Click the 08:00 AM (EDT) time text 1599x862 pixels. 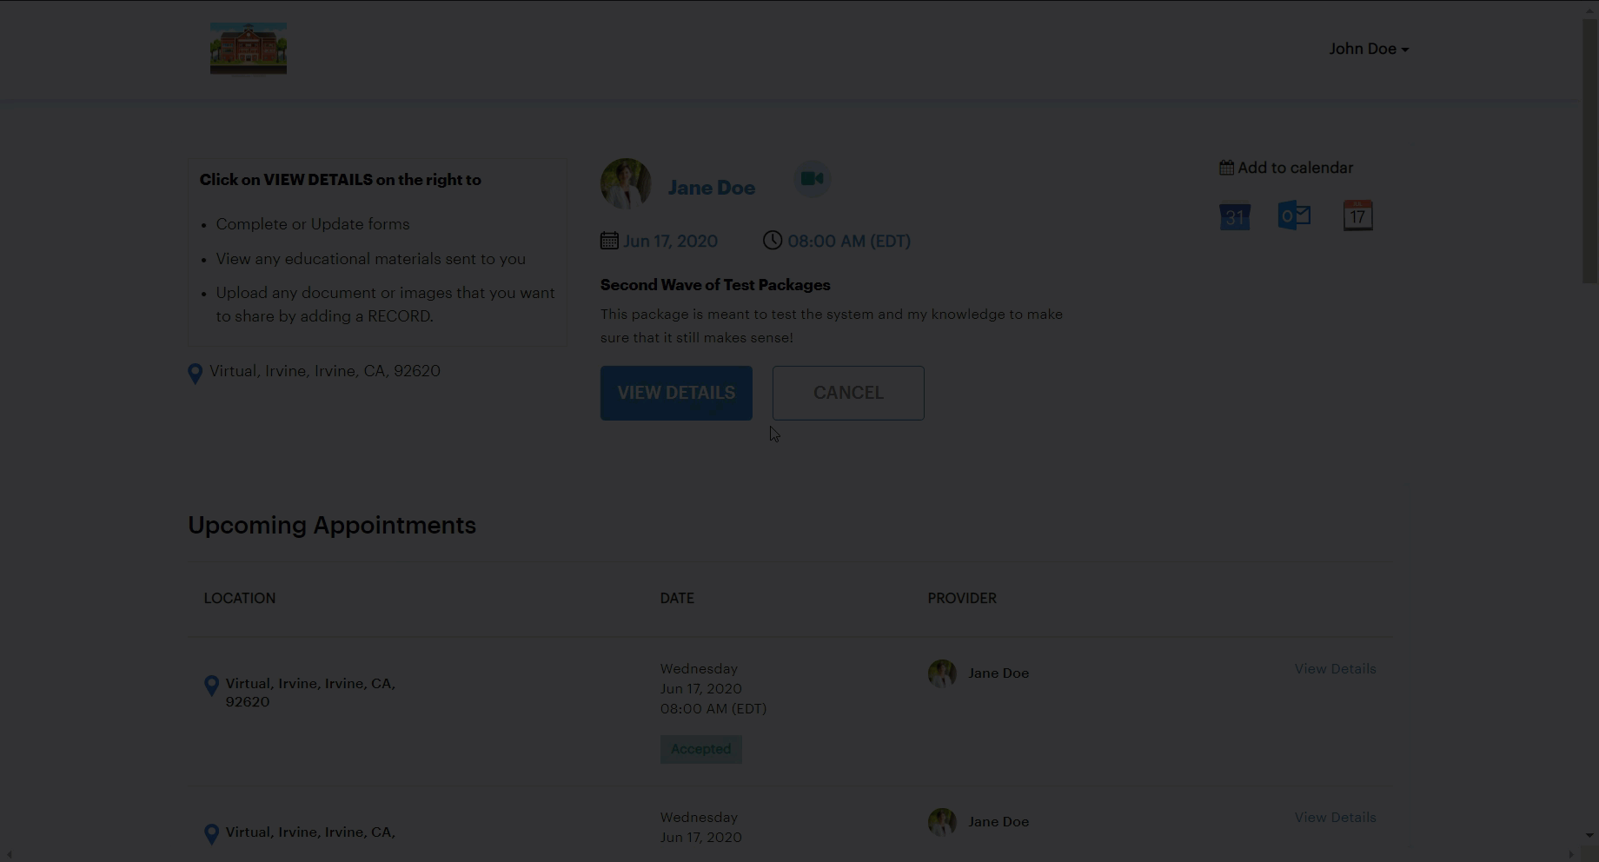coord(849,242)
